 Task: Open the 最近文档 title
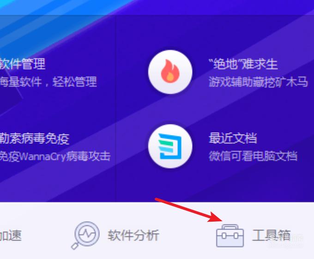click(x=233, y=138)
